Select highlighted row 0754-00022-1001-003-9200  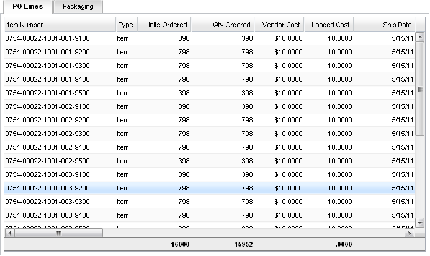point(47,188)
